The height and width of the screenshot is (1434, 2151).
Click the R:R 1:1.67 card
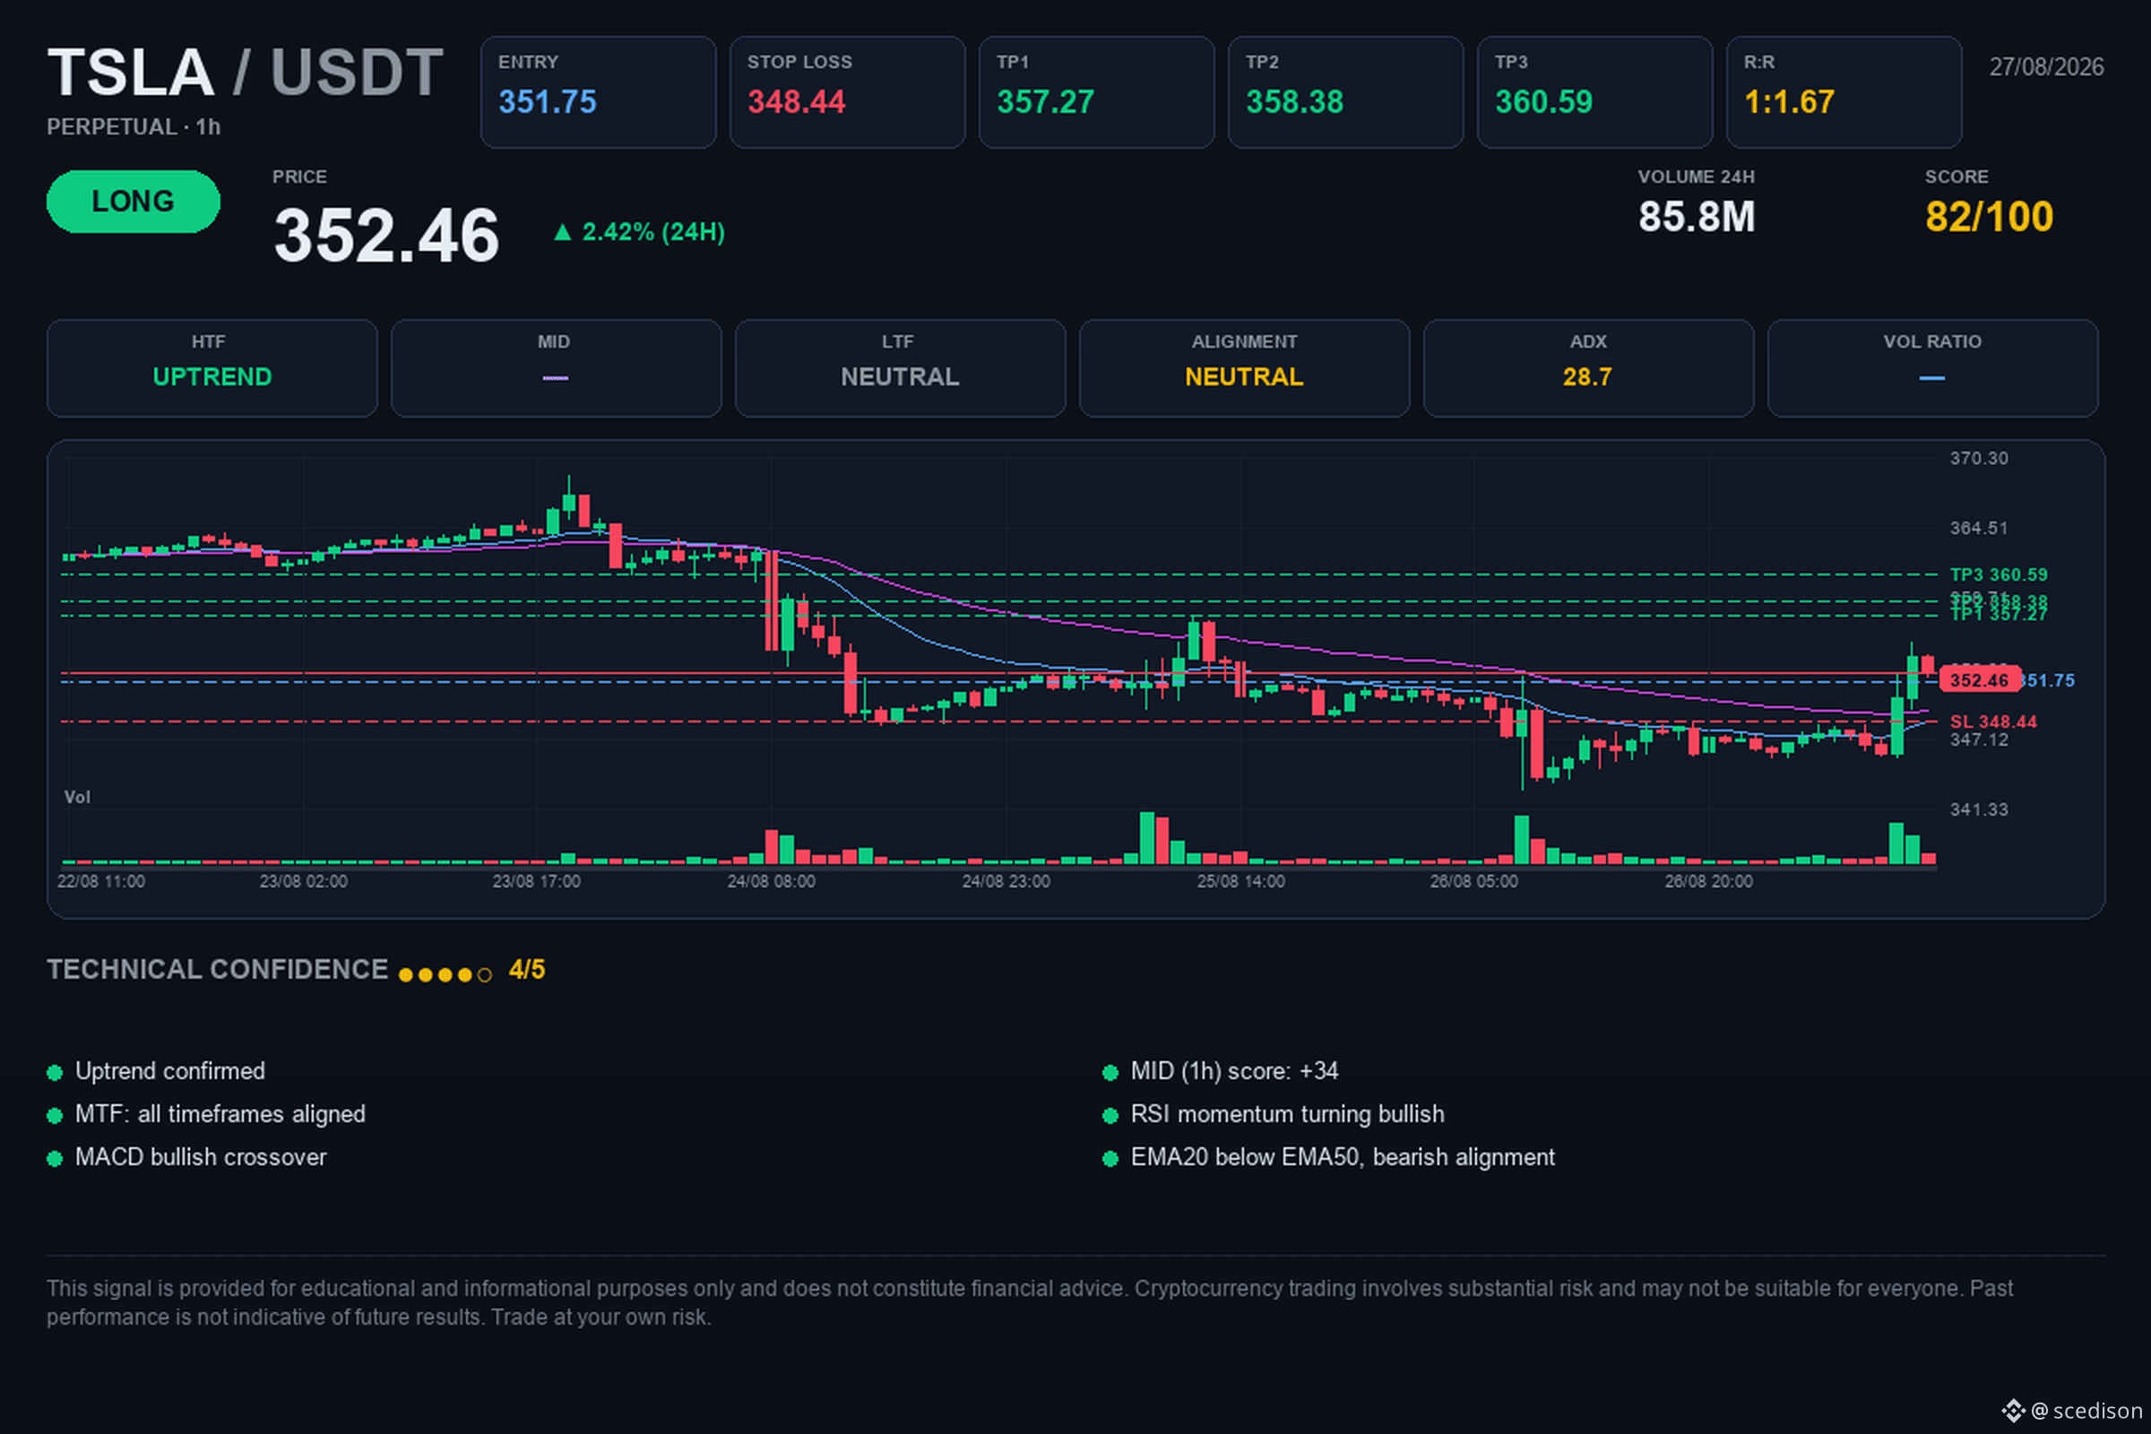pyautogui.click(x=1844, y=92)
